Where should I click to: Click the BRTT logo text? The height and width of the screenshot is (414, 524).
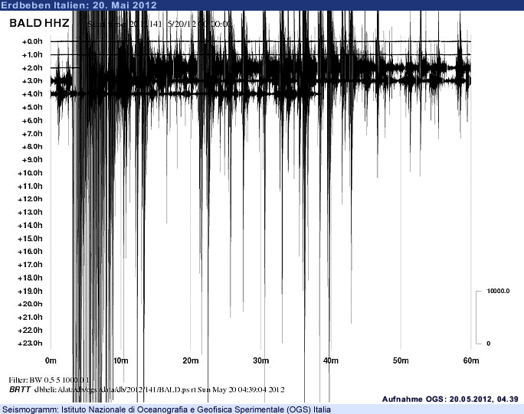[19, 390]
